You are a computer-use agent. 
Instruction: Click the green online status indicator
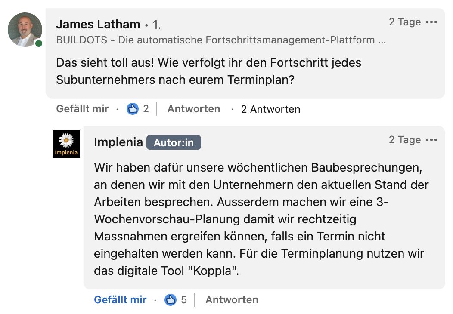[x=39, y=43]
